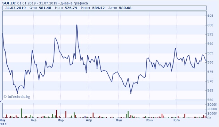219x127 pixels.
Task: Click the tallest green volume bar in January
Action: 21,113
